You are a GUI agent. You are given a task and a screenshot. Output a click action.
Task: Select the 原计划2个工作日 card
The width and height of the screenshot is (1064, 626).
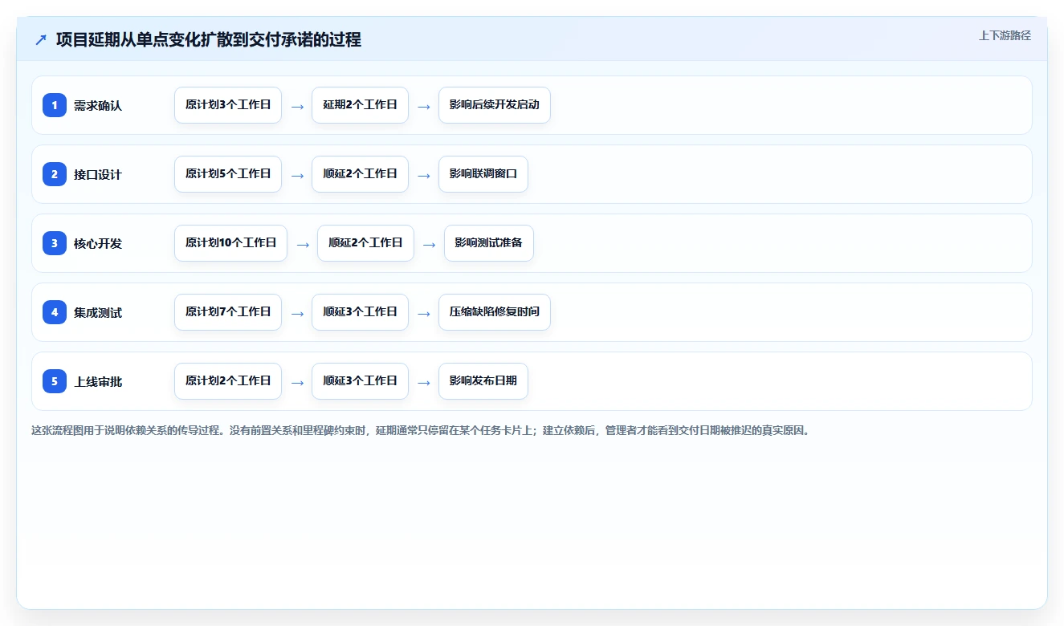pos(228,381)
